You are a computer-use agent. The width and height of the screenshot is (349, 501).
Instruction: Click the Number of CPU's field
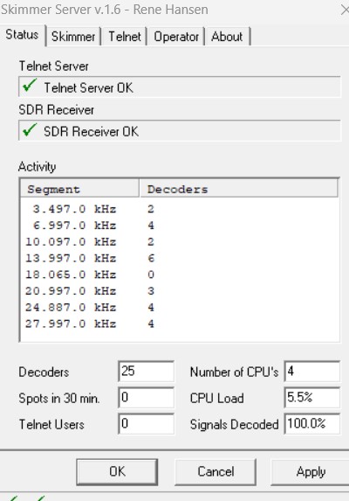tap(312, 372)
